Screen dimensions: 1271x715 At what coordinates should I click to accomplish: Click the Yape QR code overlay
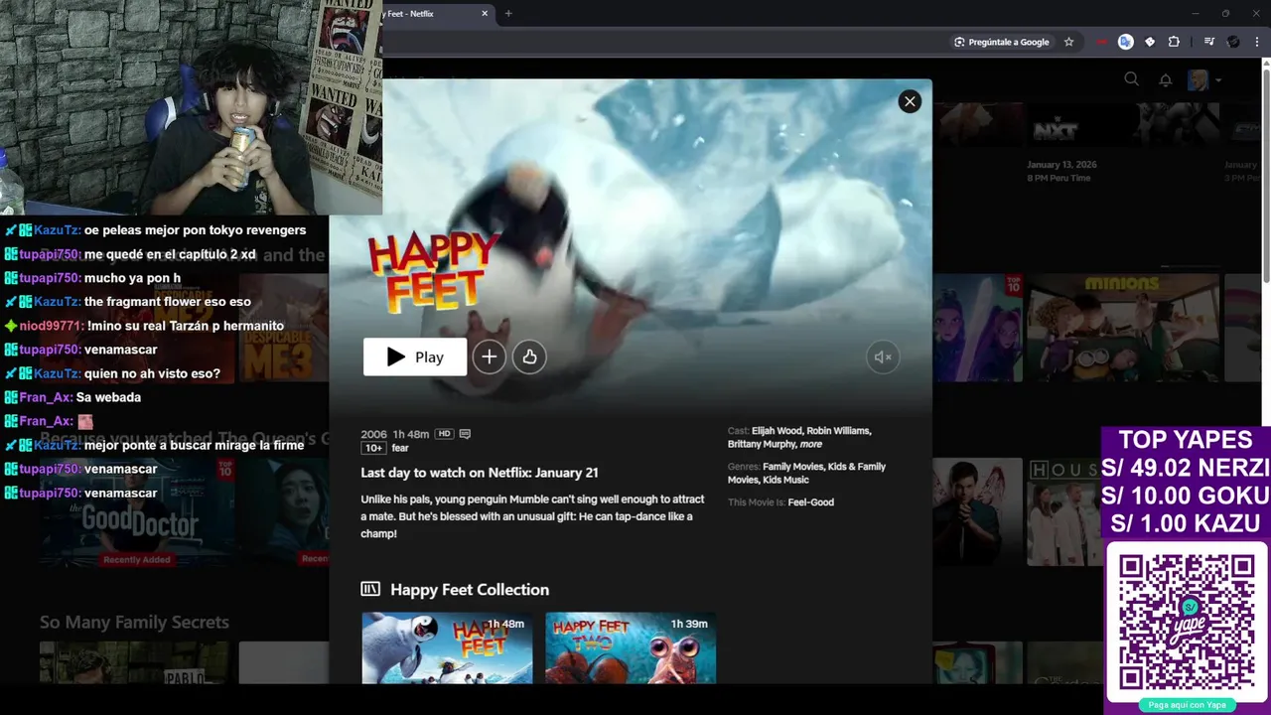tap(1187, 622)
